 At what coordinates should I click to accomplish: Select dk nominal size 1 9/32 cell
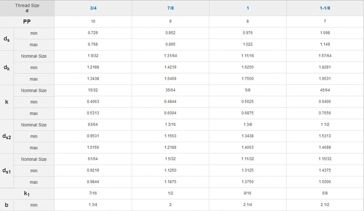[x=93, y=56]
